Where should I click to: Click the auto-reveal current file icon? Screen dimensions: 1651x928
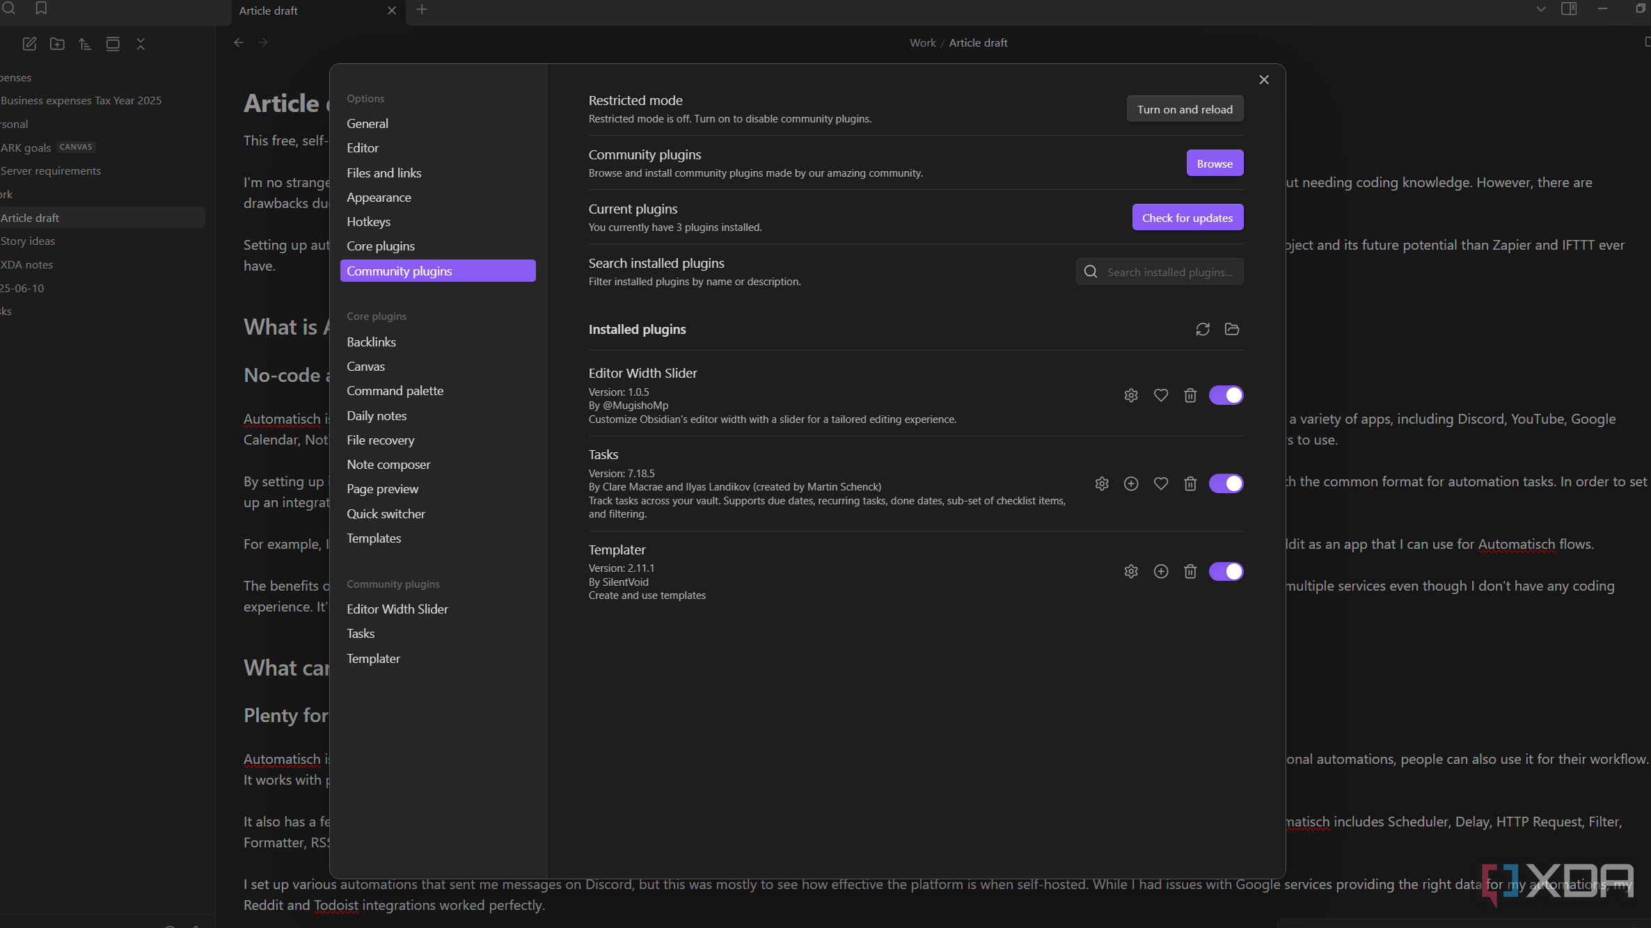[113, 44]
